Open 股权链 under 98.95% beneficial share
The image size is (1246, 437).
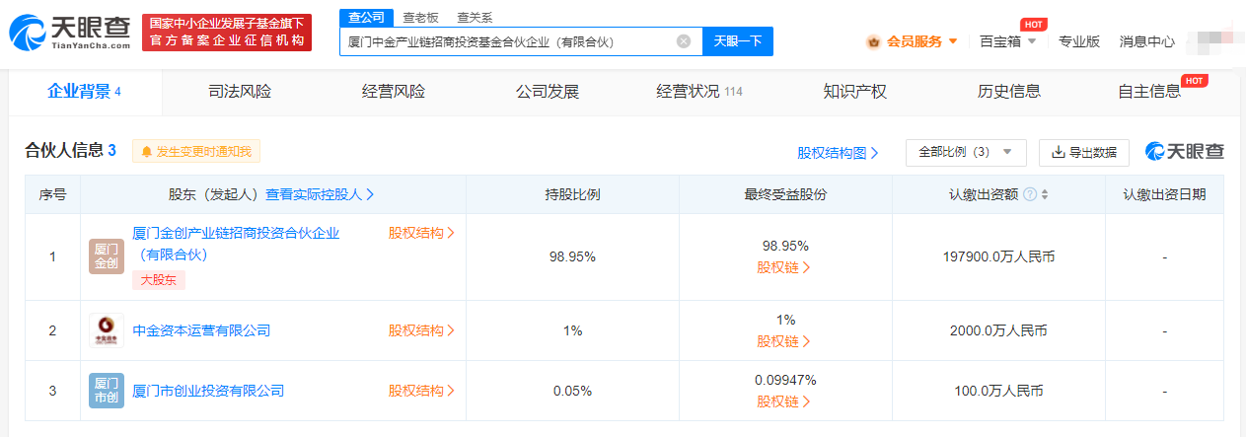coord(784,267)
